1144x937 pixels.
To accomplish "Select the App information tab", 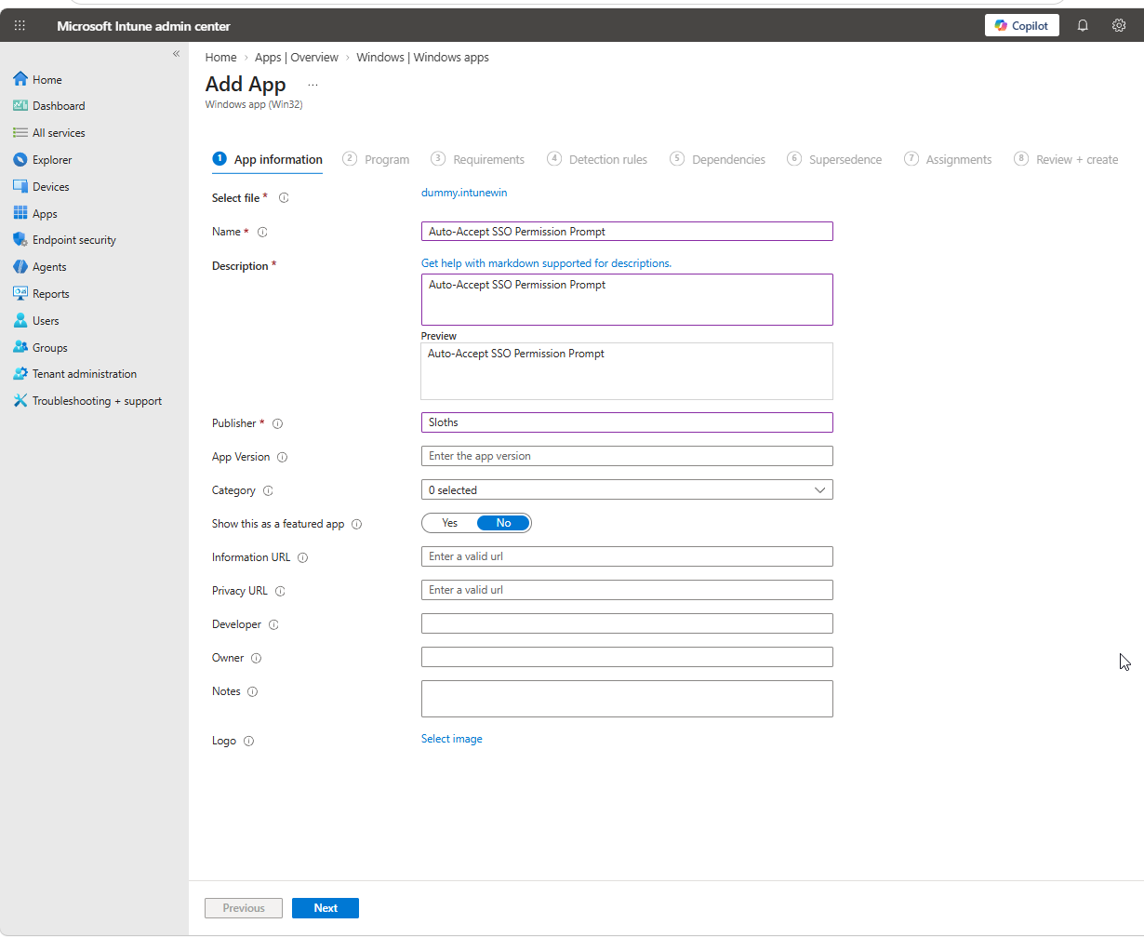I will [268, 159].
